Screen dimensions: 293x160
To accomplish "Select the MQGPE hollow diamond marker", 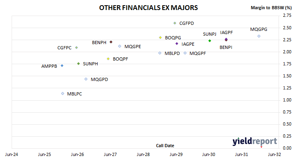I will (120, 46).
